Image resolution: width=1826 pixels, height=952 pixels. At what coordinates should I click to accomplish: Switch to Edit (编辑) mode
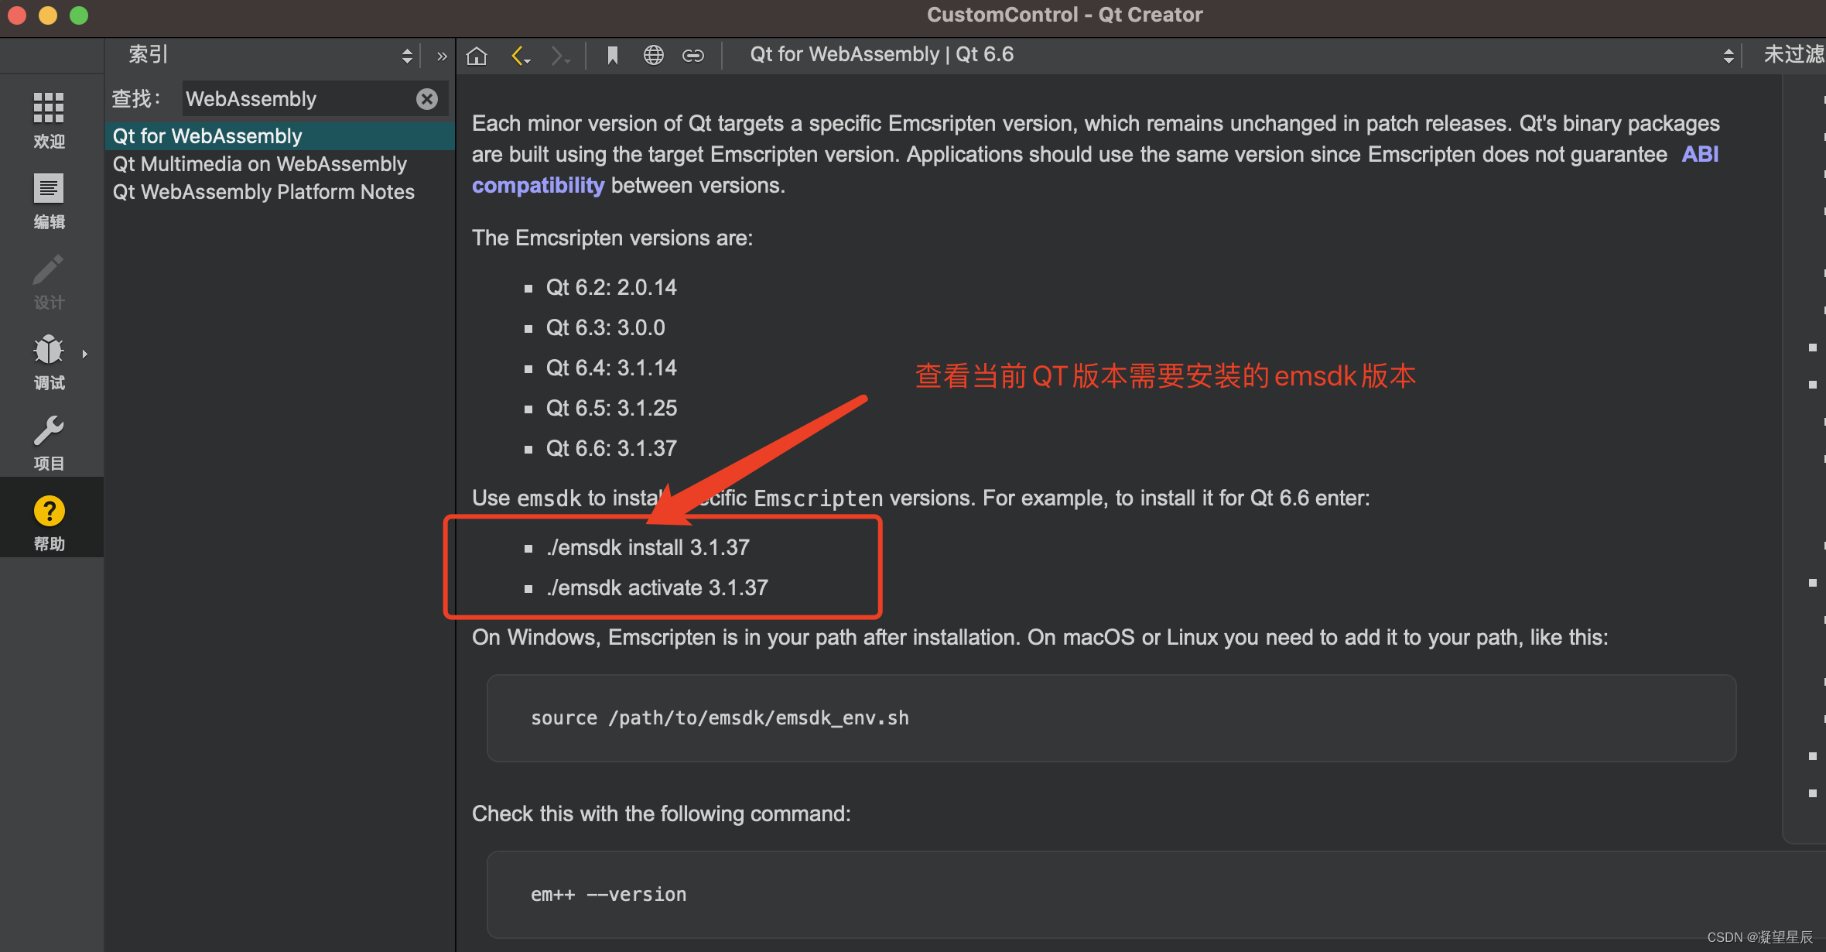pos(49,200)
